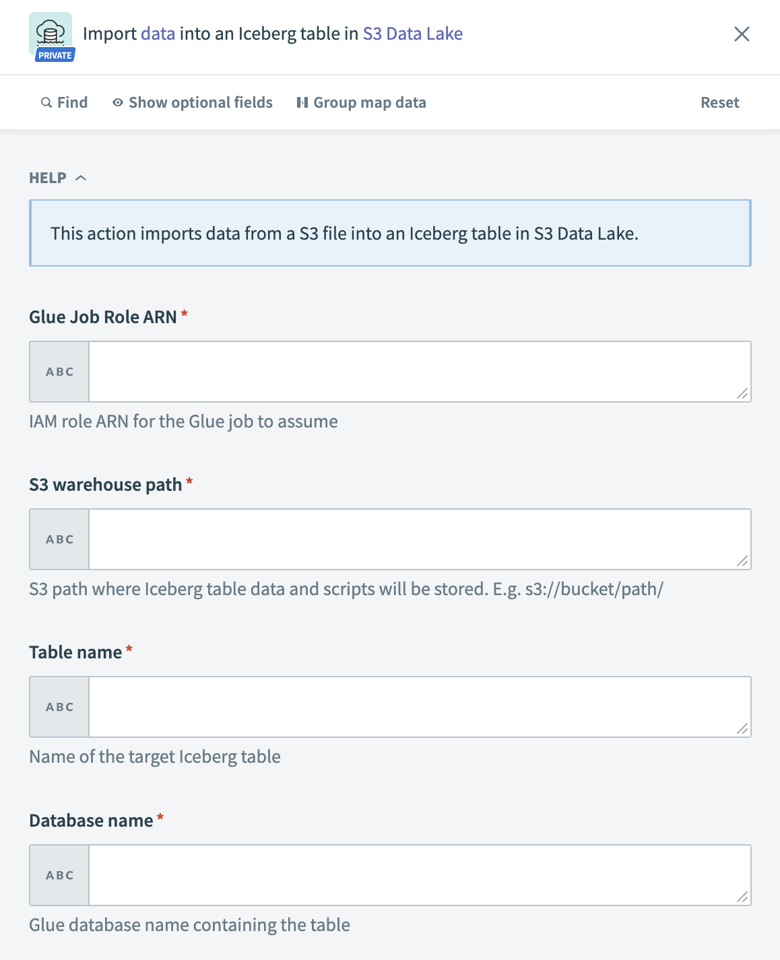Toggle visibility of the HELP section
Image resolution: width=780 pixels, height=960 pixels.
82,178
